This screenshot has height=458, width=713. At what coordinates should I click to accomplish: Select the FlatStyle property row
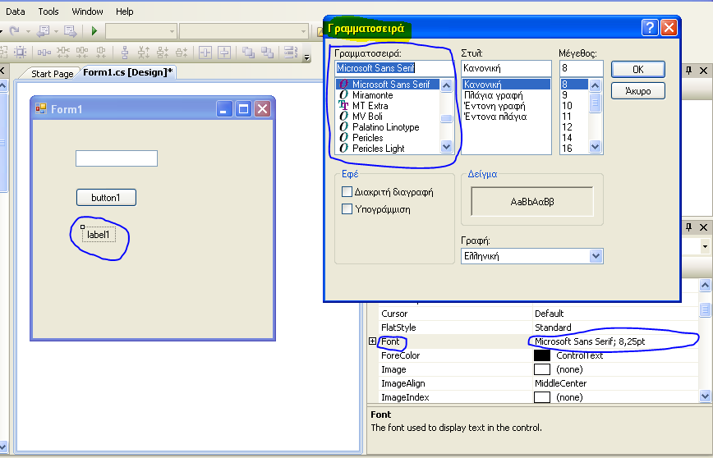538,327
